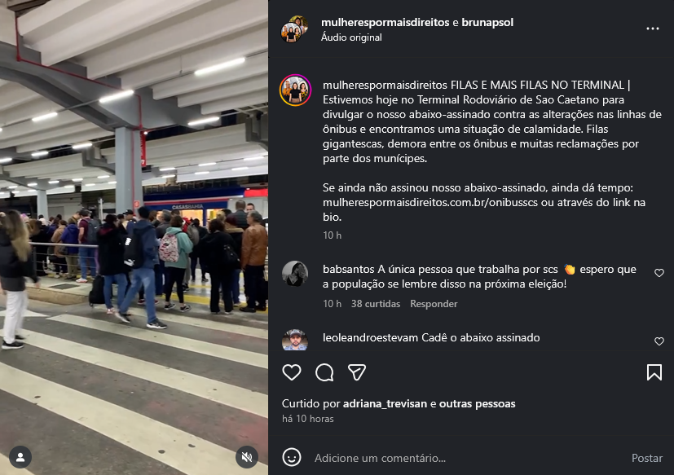Open mulheres­pormaisdireitos profile from header
The height and width of the screenshot is (475, 674).
[385, 22]
